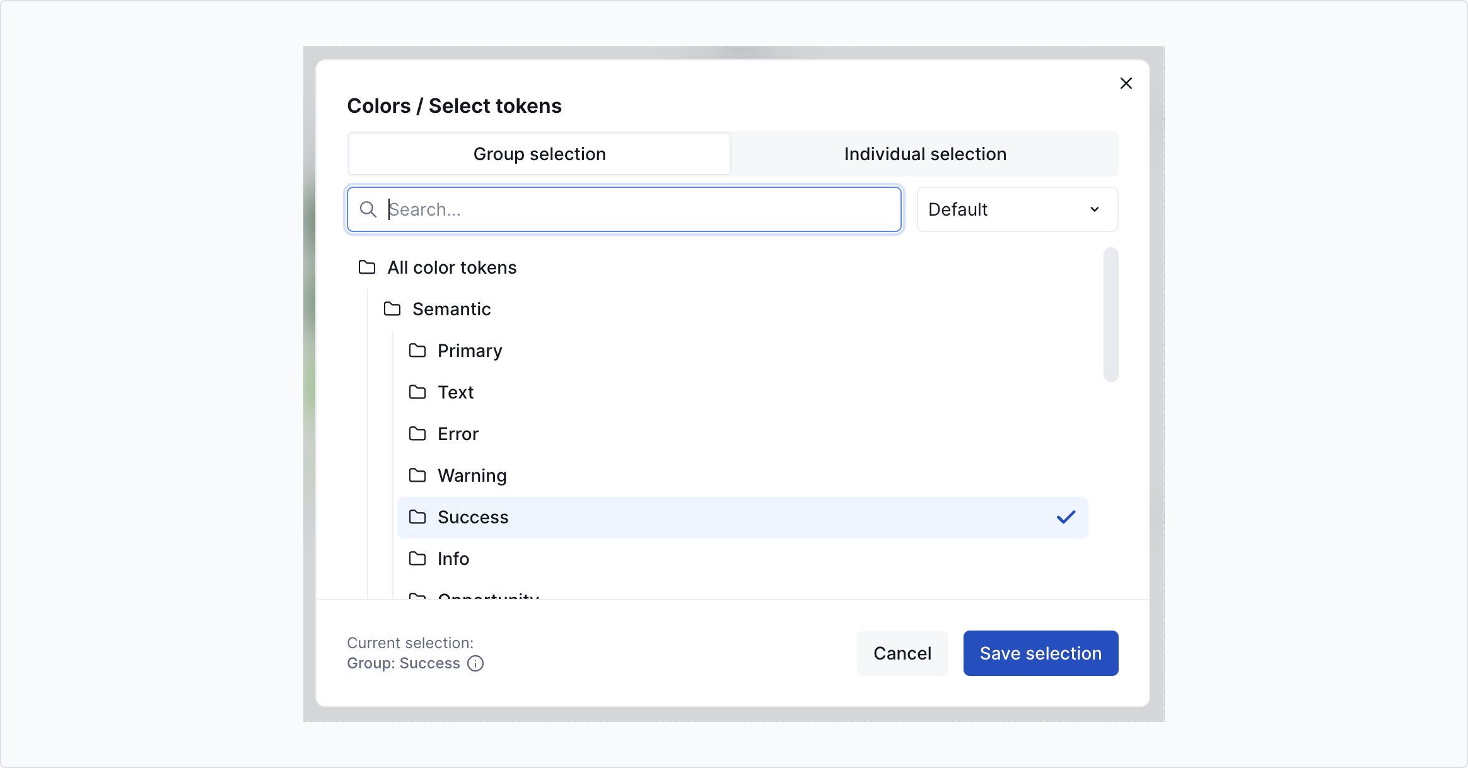1468x768 pixels.
Task: Open the Default dropdown
Action: click(1017, 209)
